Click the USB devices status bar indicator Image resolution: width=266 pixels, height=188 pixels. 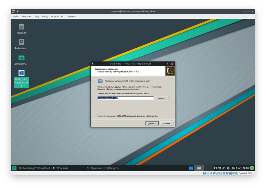(218, 173)
